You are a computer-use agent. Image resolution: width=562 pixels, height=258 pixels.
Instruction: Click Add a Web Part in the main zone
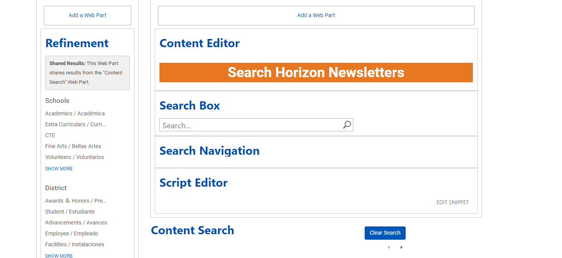(316, 15)
